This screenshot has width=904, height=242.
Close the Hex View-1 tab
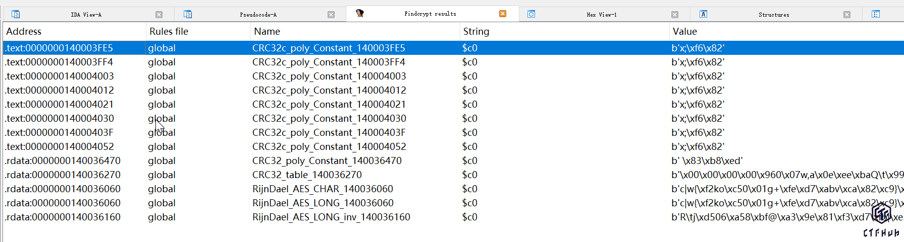pyautogui.click(x=675, y=15)
